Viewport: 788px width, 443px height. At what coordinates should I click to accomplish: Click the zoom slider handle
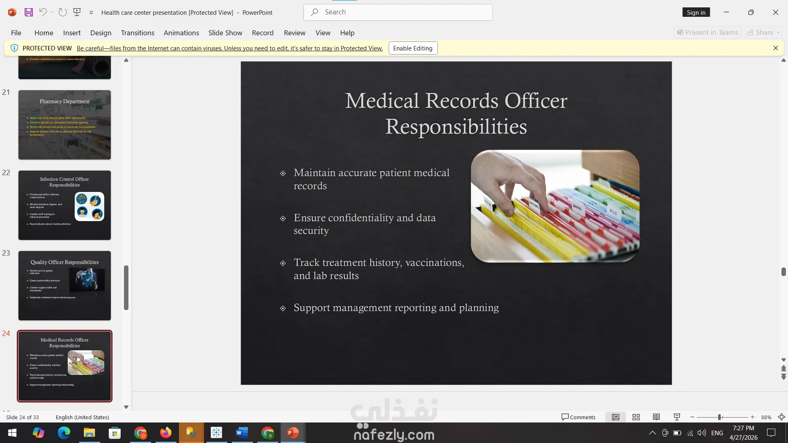tap(719, 417)
